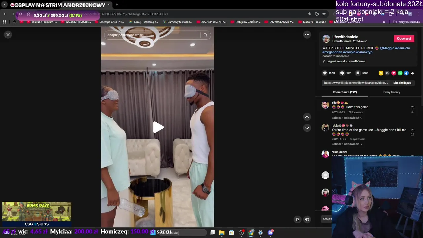Close the TikTok video viewer
Screen dimensions: 423x238
(x=8, y=35)
